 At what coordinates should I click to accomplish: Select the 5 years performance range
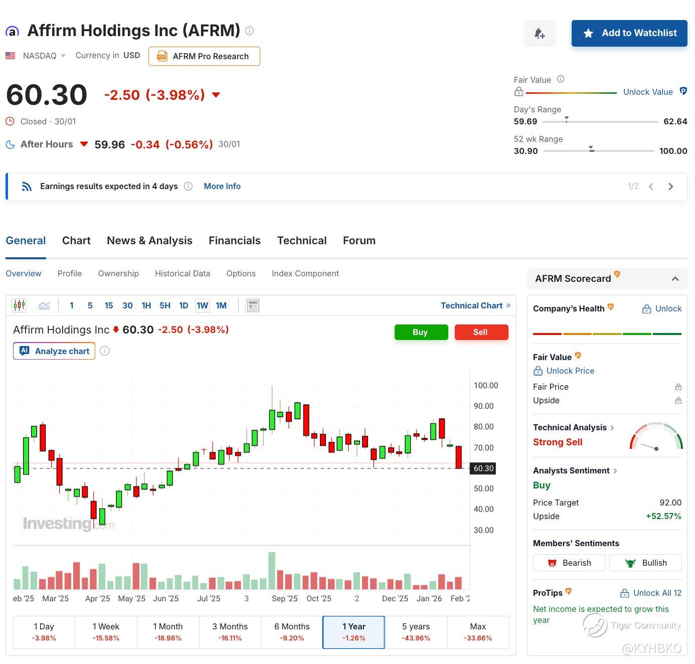coord(416,632)
